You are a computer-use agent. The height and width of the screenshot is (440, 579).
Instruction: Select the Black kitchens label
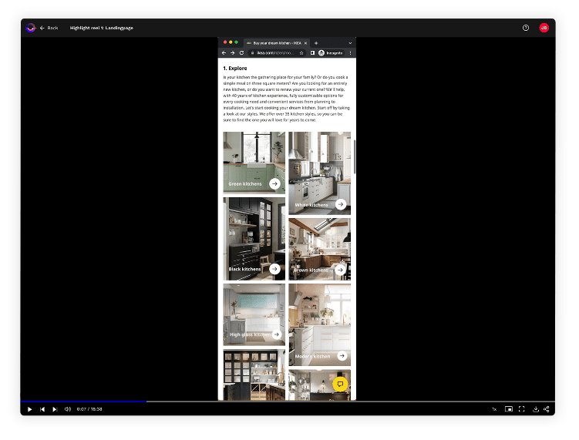click(244, 269)
